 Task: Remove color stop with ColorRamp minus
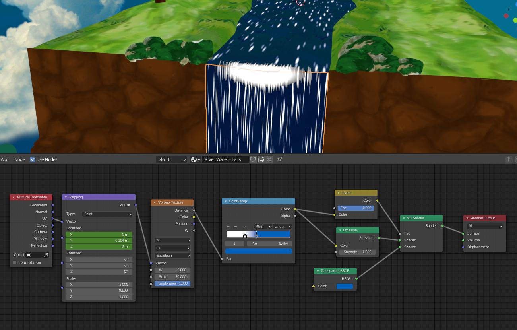236,227
